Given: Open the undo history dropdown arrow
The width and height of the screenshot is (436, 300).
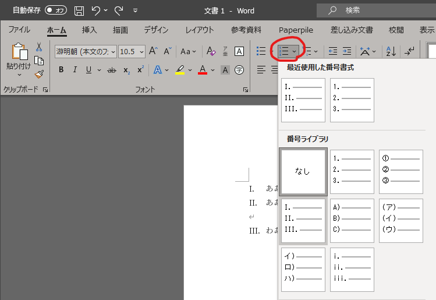Looking at the screenshot, I should 106,10.
